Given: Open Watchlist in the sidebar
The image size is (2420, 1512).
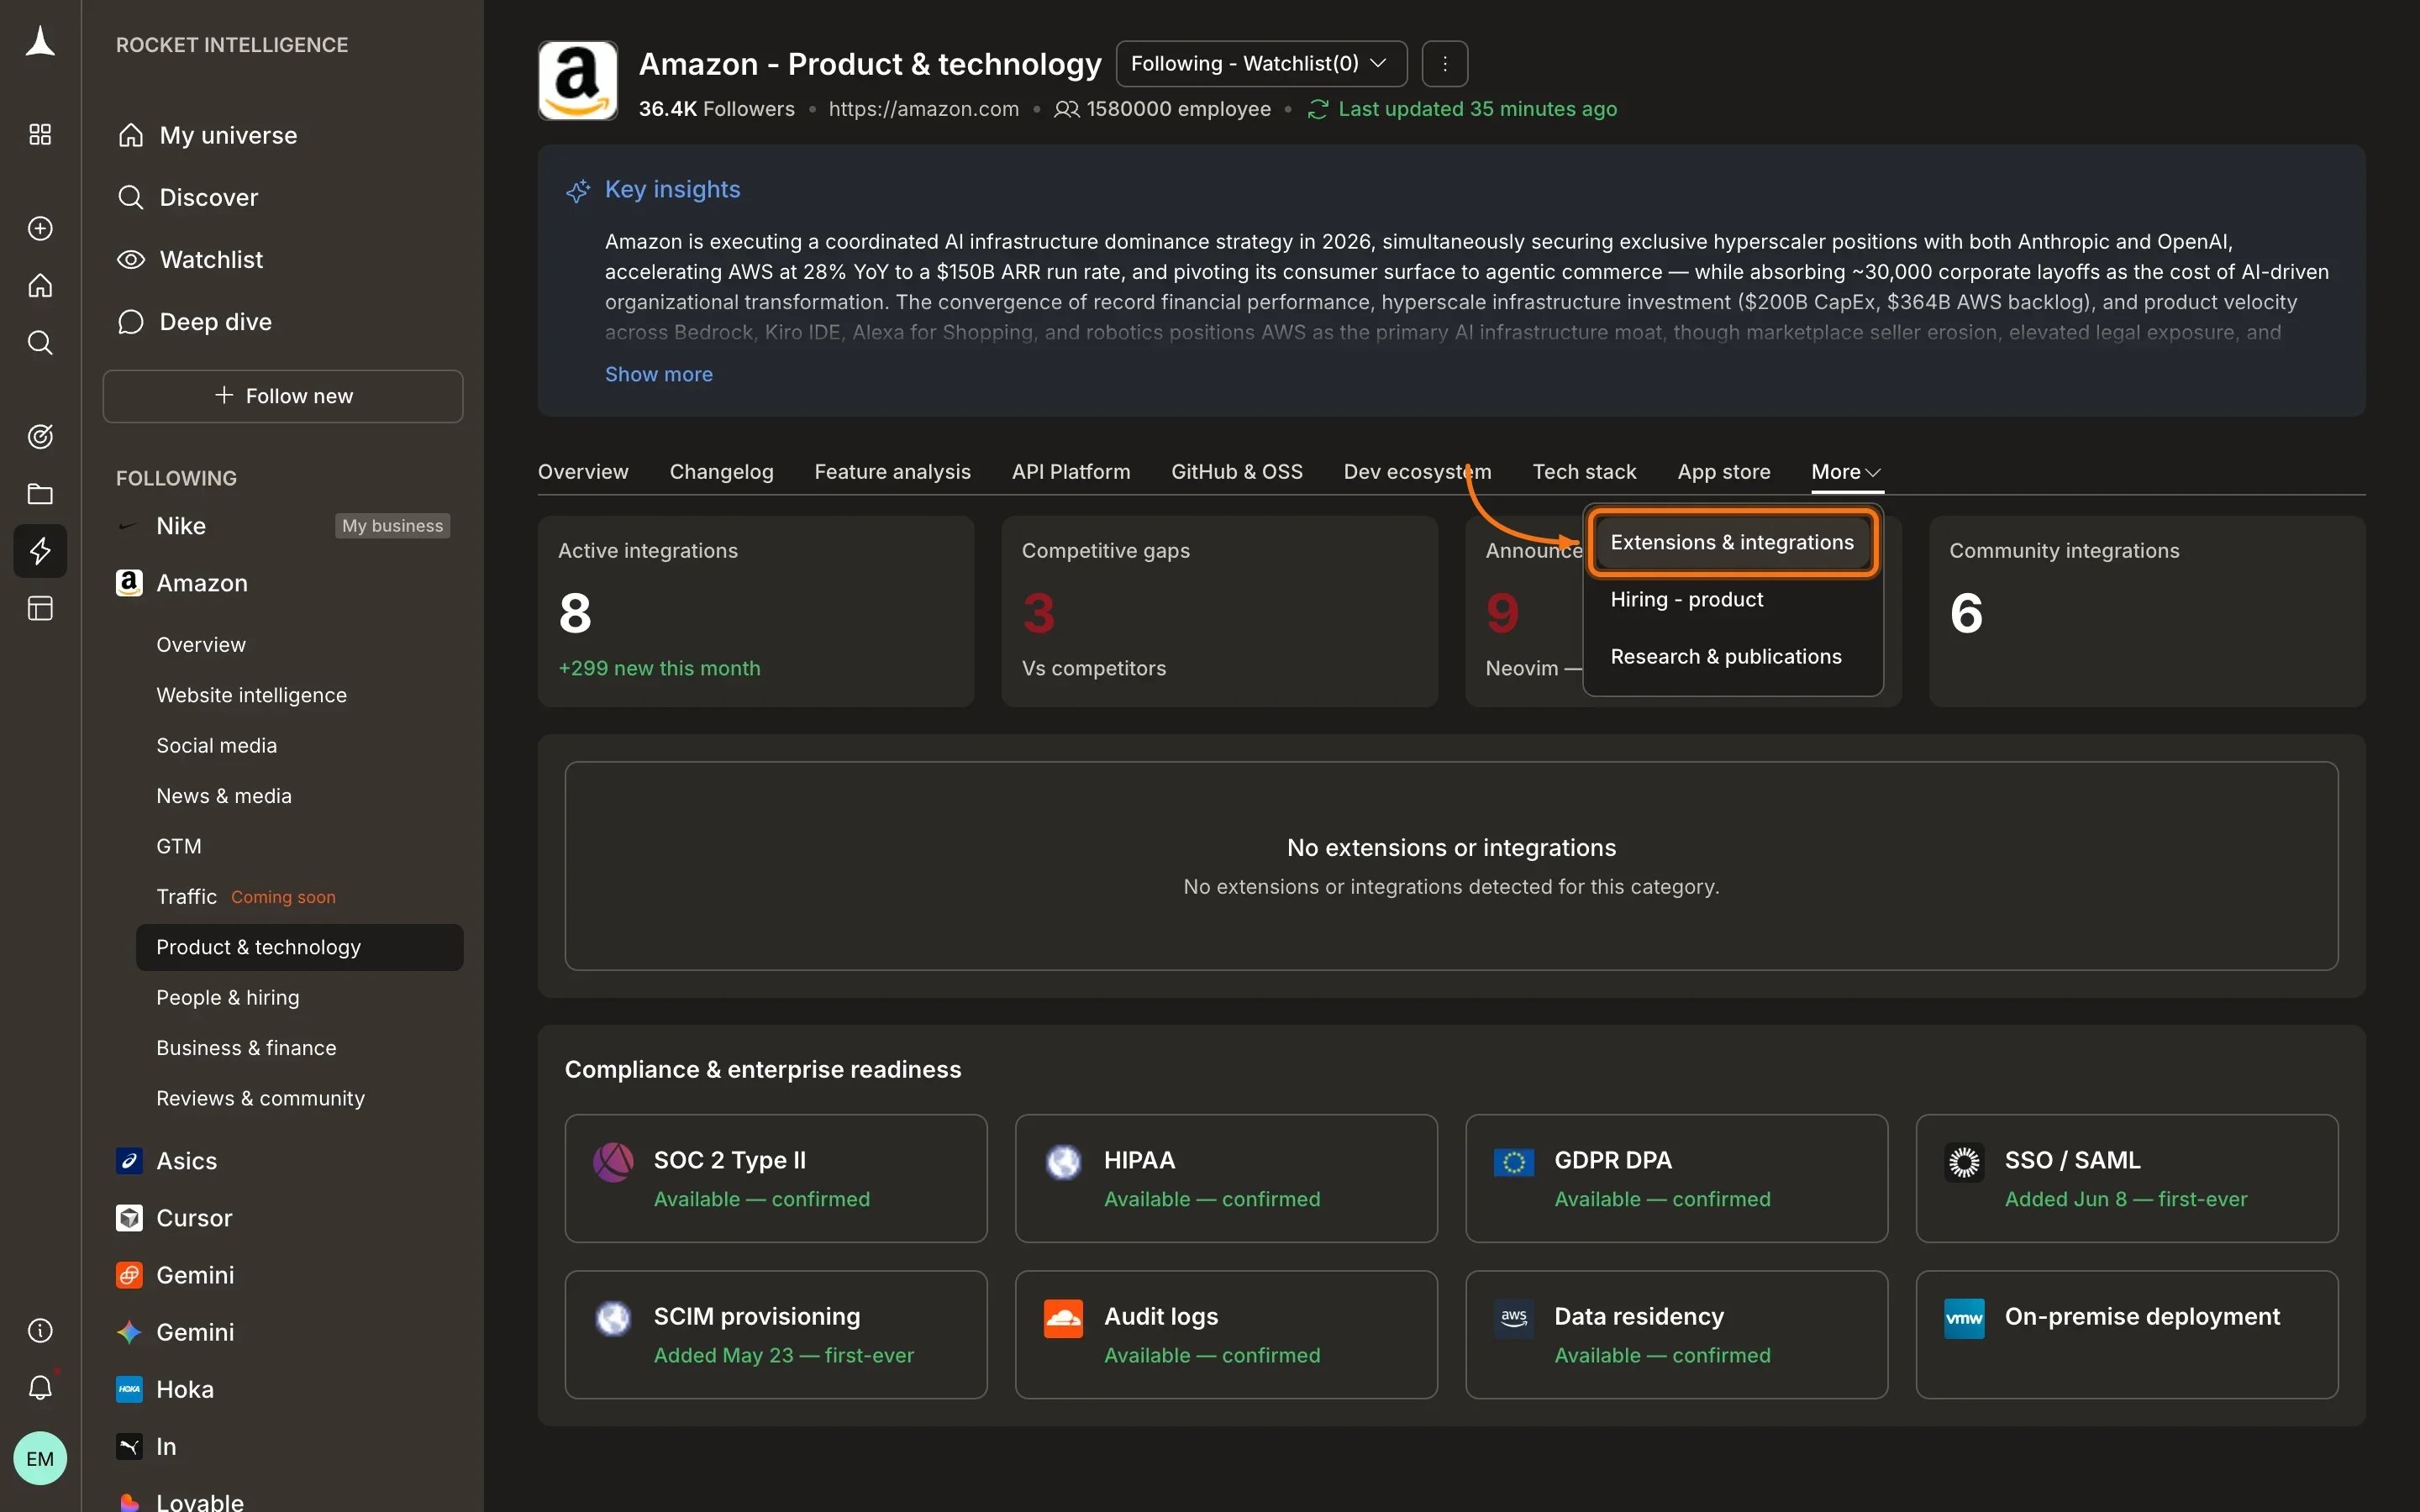Looking at the screenshot, I should [191, 260].
